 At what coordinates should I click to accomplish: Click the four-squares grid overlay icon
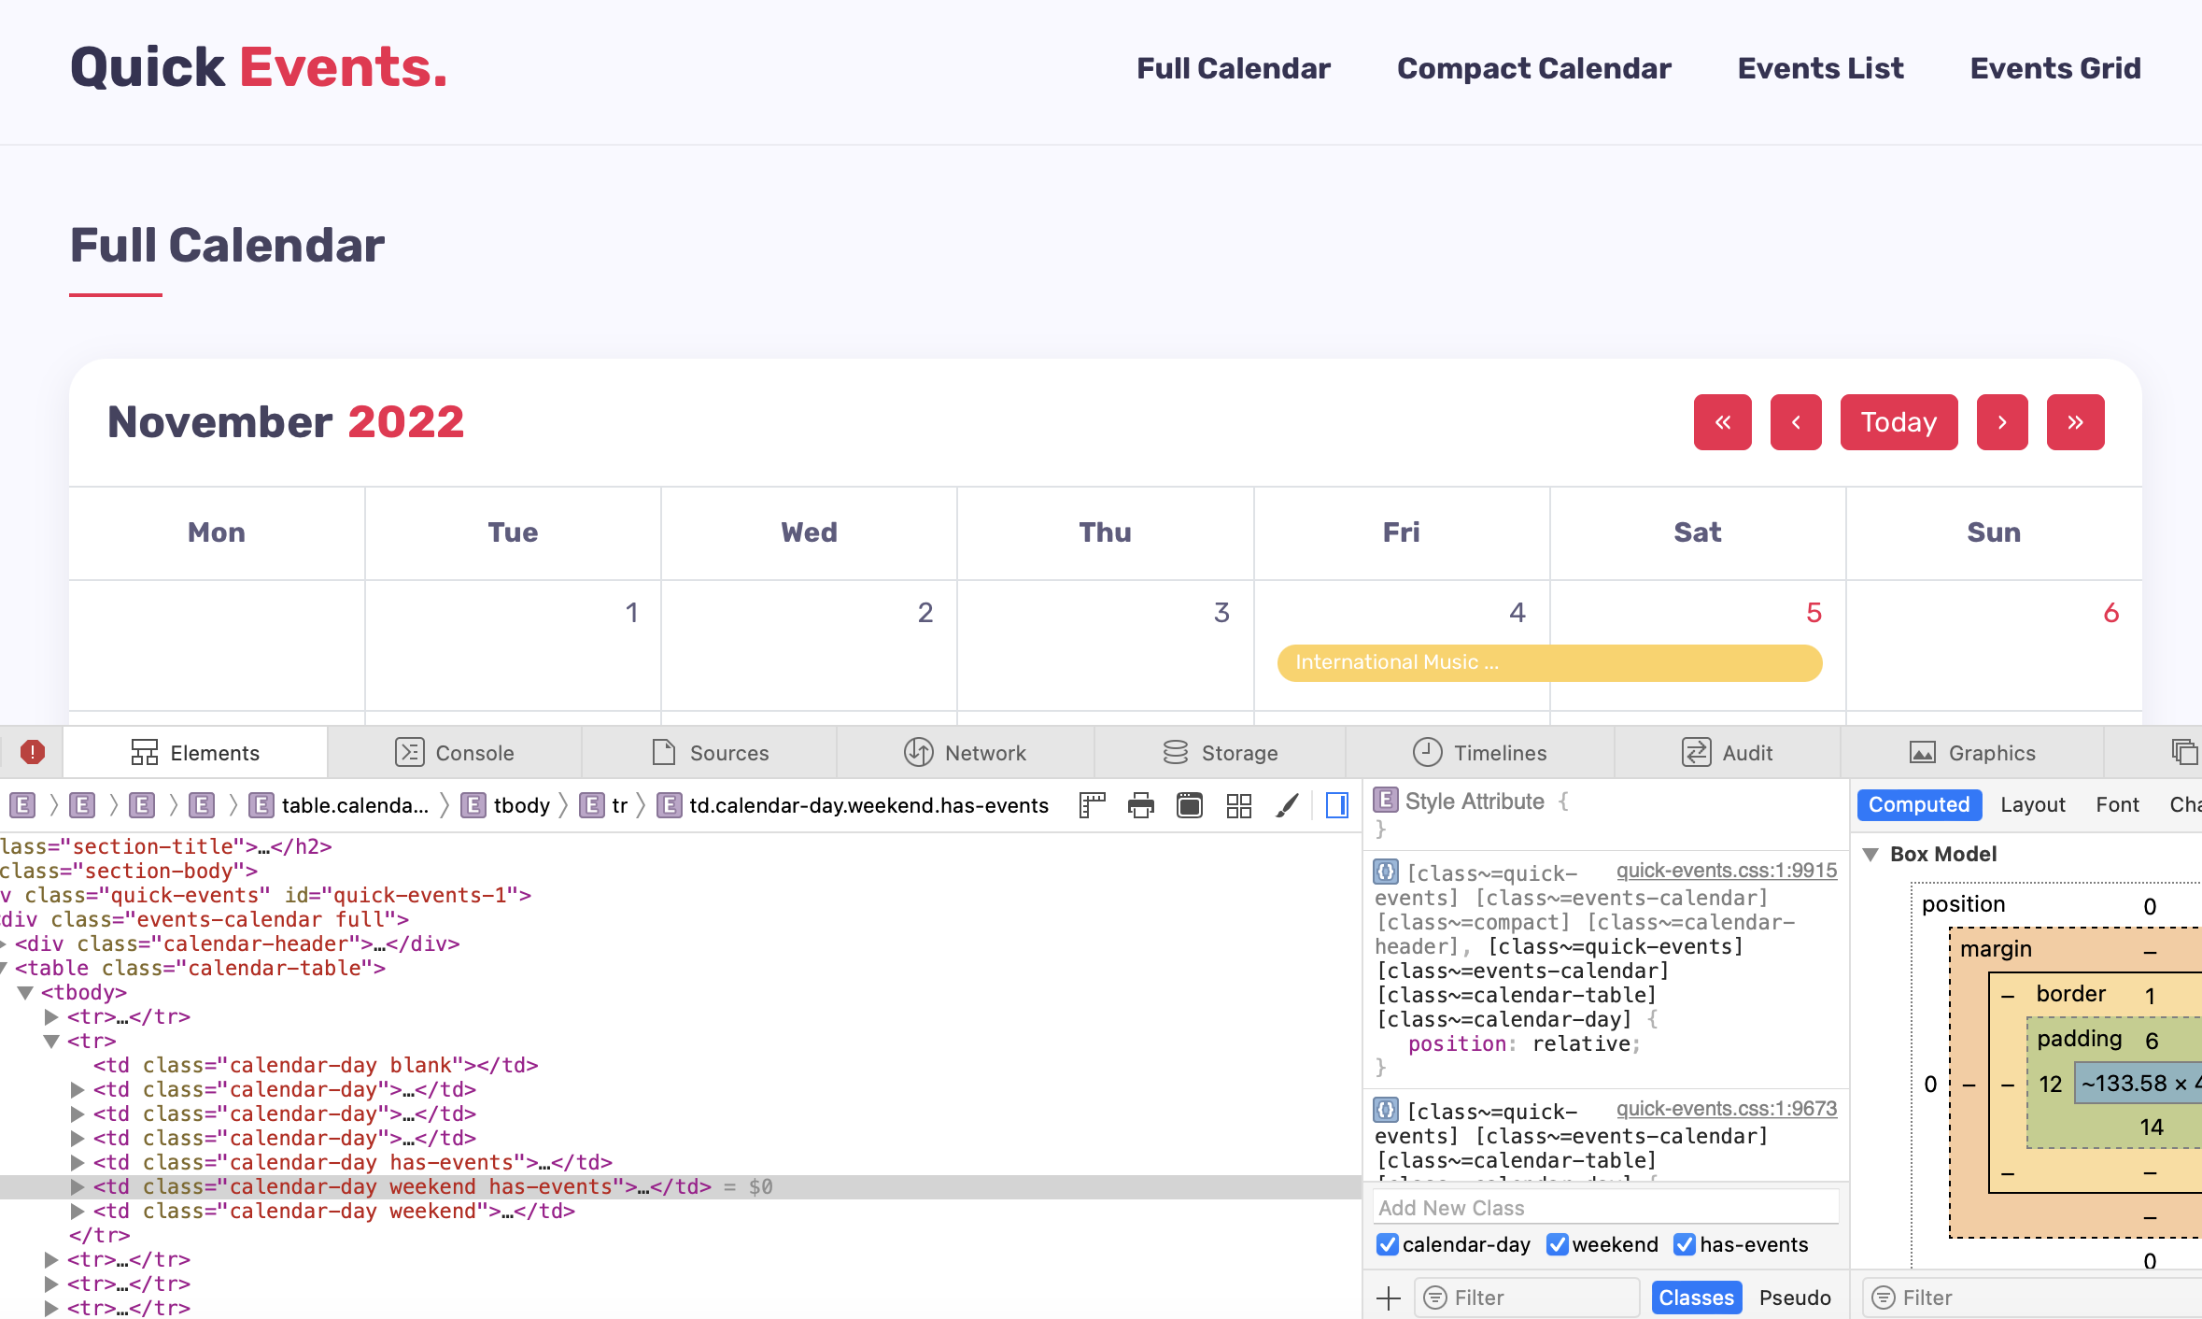(x=1238, y=805)
